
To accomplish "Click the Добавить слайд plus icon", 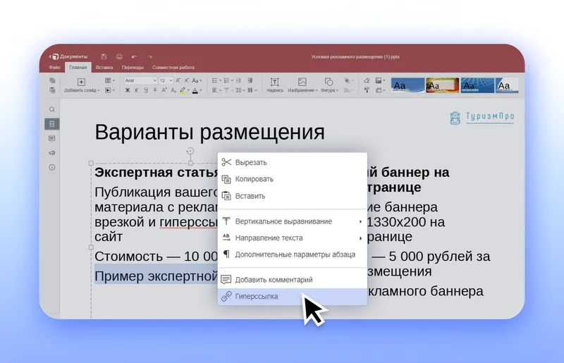I will pyautogui.click(x=81, y=82).
